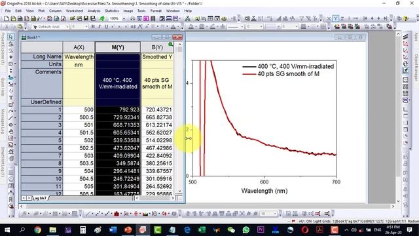Viewport: 419px width, 236px height.
Task: Select column B(Y) header
Action: click(157, 47)
